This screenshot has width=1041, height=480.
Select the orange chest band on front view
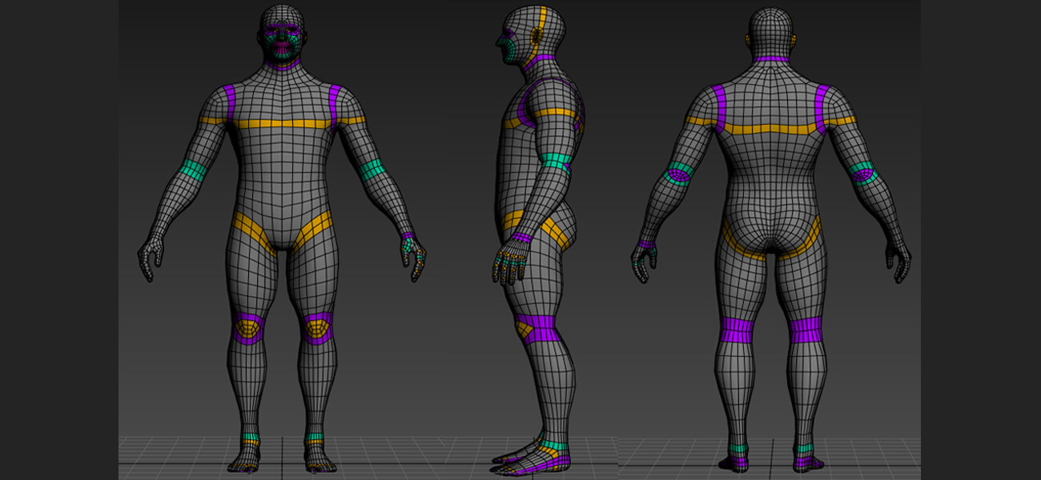click(281, 124)
